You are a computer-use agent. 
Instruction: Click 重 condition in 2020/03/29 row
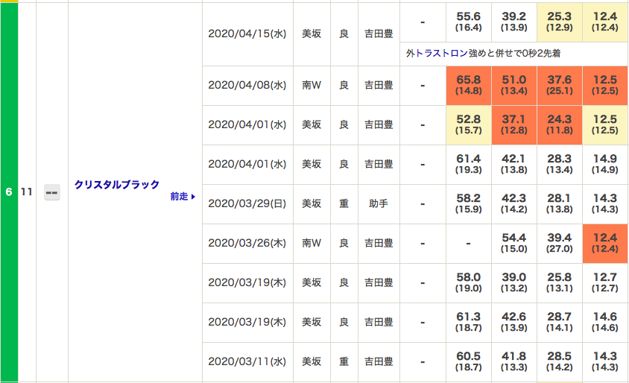pyautogui.click(x=344, y=203)
